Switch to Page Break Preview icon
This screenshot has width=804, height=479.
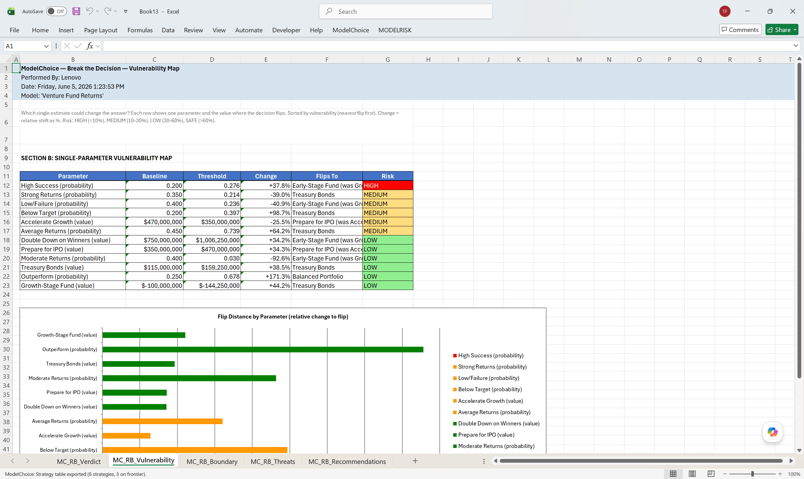point(711,474)
